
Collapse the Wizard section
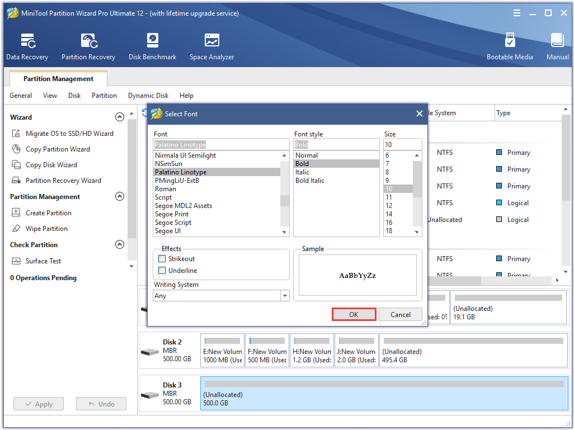click(120, 117)
